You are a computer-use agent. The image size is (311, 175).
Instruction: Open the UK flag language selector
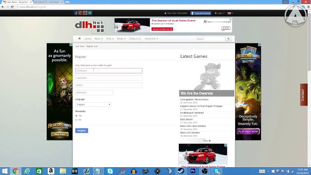point(230,13)
